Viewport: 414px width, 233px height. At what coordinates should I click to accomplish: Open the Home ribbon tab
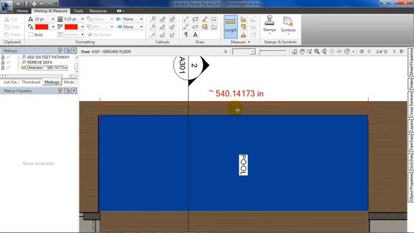(23, 11)
